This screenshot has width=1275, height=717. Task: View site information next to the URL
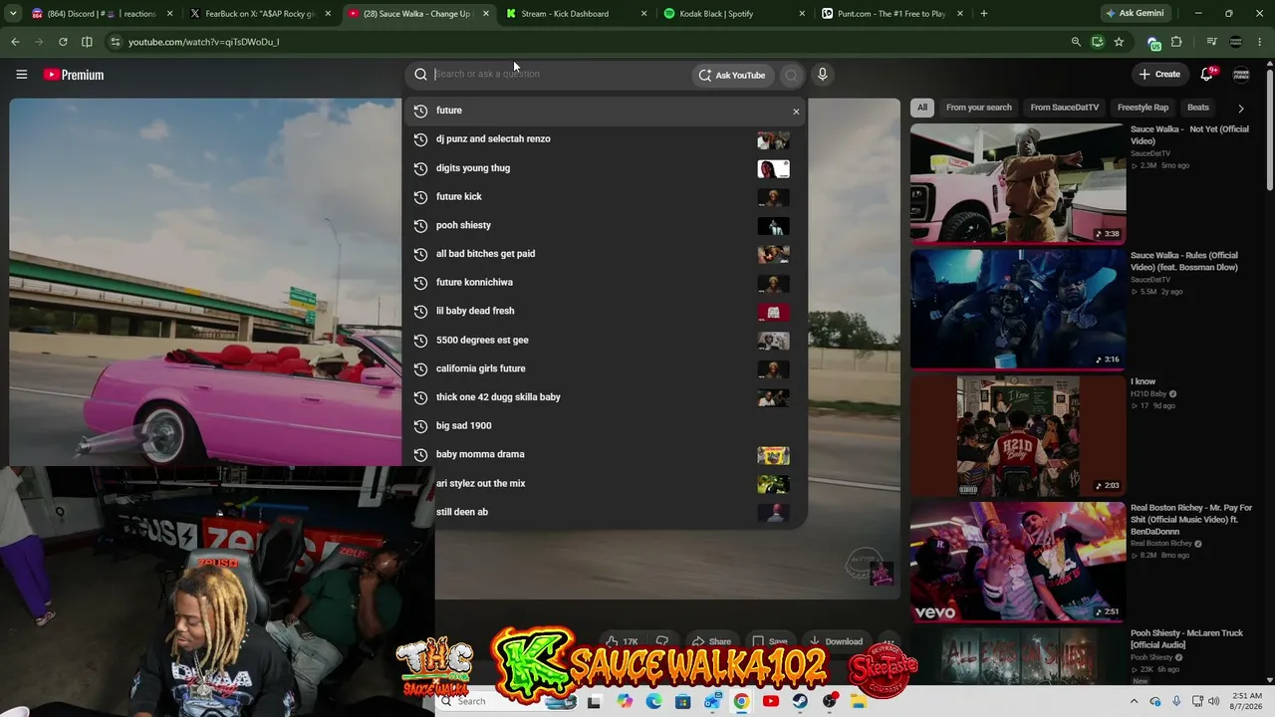116,42
